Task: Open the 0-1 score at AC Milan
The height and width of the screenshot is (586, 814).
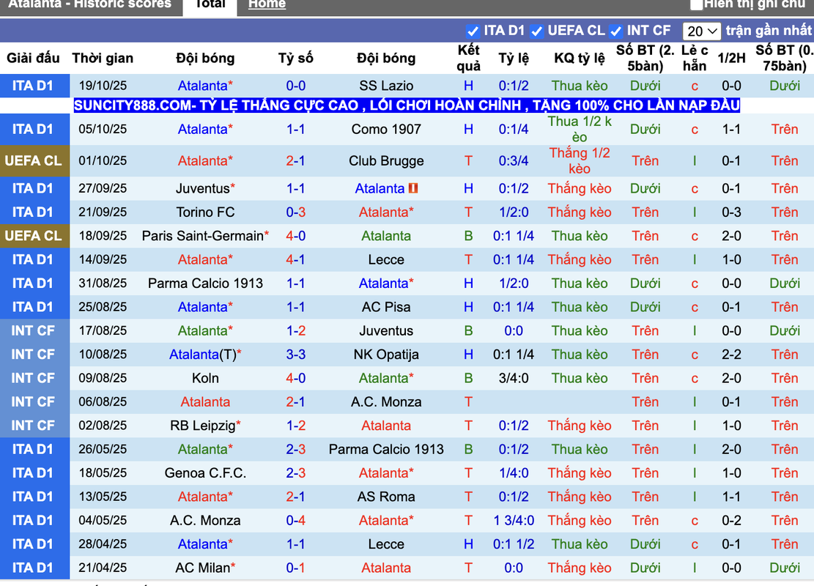Action: pyautogui.click(x=295, y=568)
